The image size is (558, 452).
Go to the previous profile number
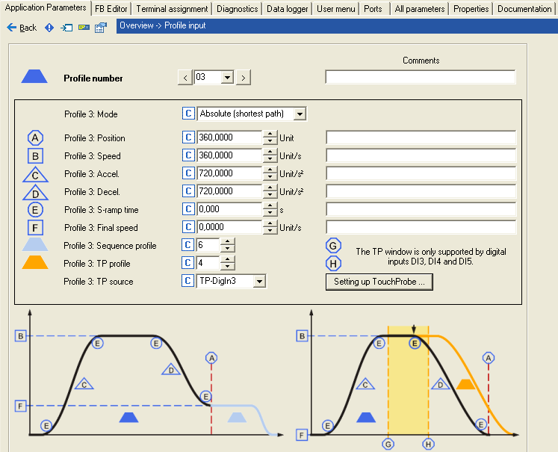pyautogui.click(x=185, y=78)
